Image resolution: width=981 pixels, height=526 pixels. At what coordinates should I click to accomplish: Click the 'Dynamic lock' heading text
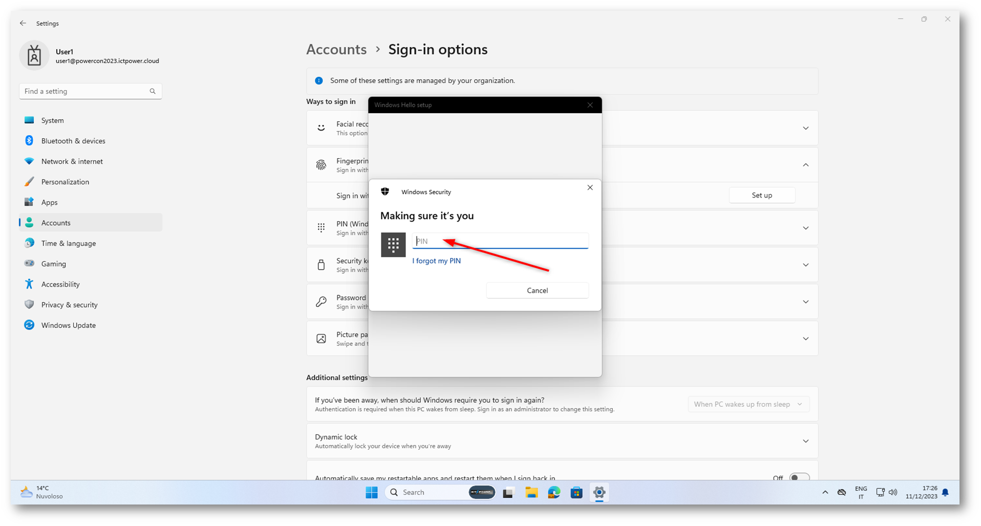pos(336,437)
